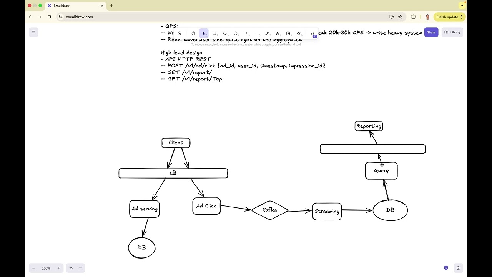The image size is (492, 277).
Task: Select the Client box
Action: tap(176, 143)
